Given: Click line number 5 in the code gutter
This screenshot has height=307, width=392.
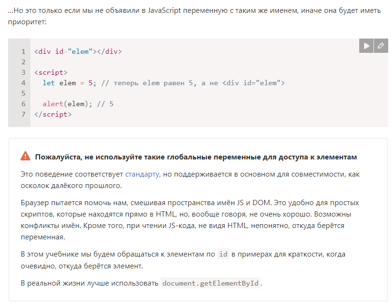Looking at the screenshot, I should click(23, 93).
